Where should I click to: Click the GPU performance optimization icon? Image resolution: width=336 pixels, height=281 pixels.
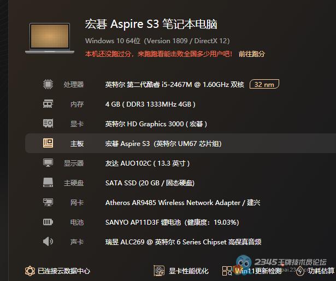pos(159,271)
